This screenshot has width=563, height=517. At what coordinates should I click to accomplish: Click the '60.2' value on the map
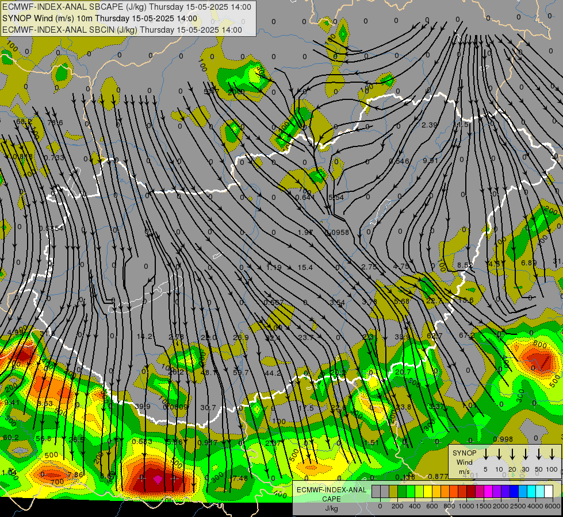pos(11,437)
